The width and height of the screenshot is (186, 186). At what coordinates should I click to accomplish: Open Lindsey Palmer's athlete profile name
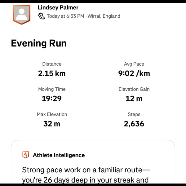click(58, 7)
